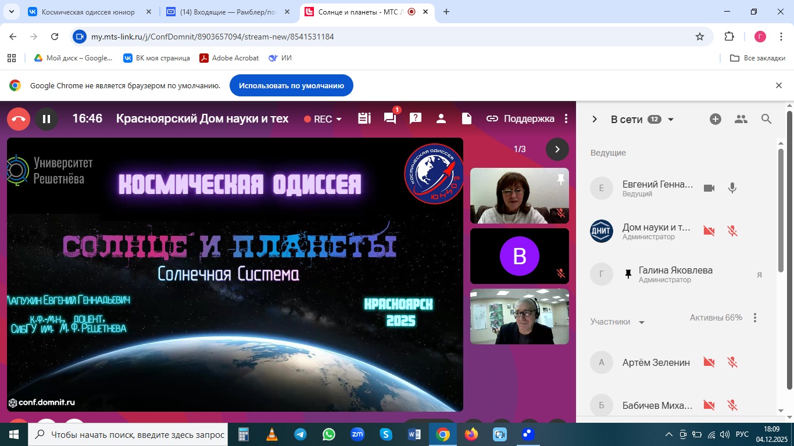Unmute Артём Зеленин's microphone
Screen dimensions: 794x446
(732, 362)
